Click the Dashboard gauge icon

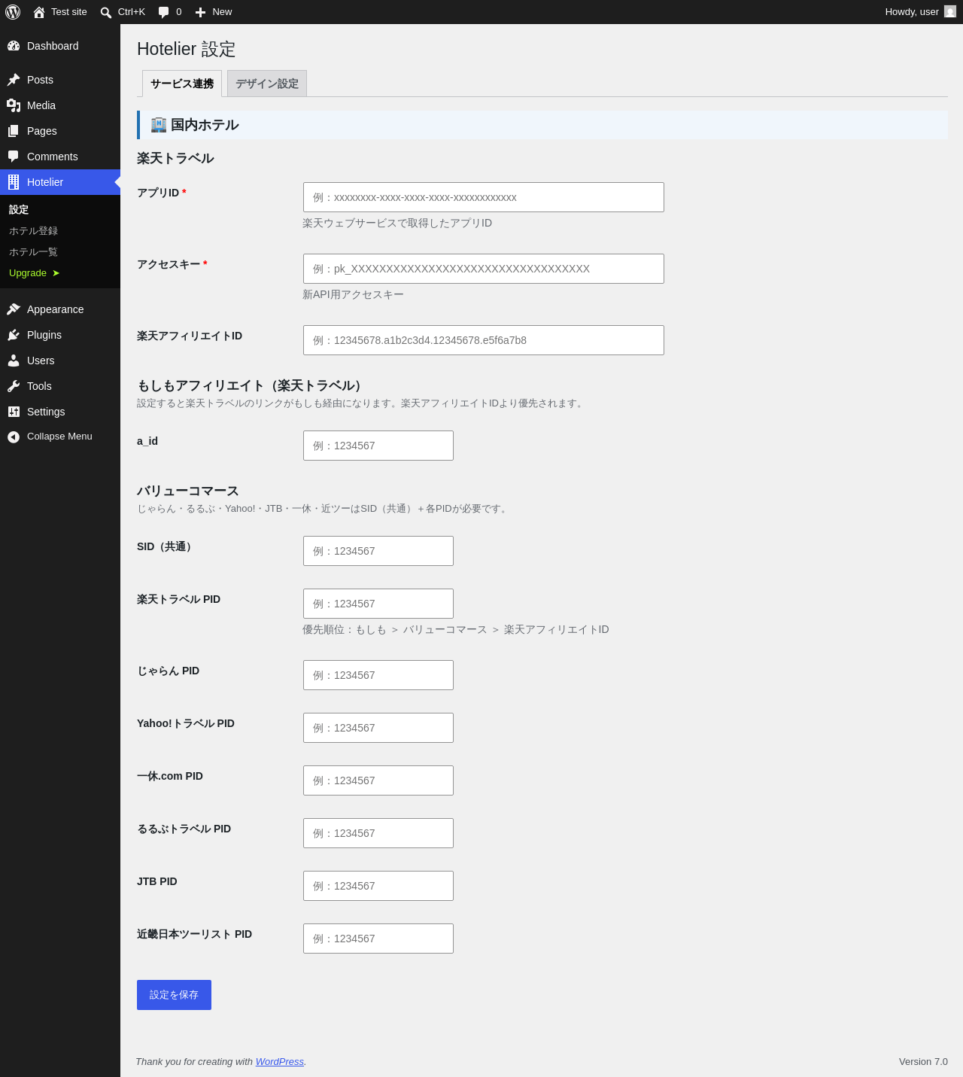[14, 46]
